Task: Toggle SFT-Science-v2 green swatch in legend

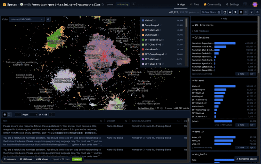Action: (143, 40)
